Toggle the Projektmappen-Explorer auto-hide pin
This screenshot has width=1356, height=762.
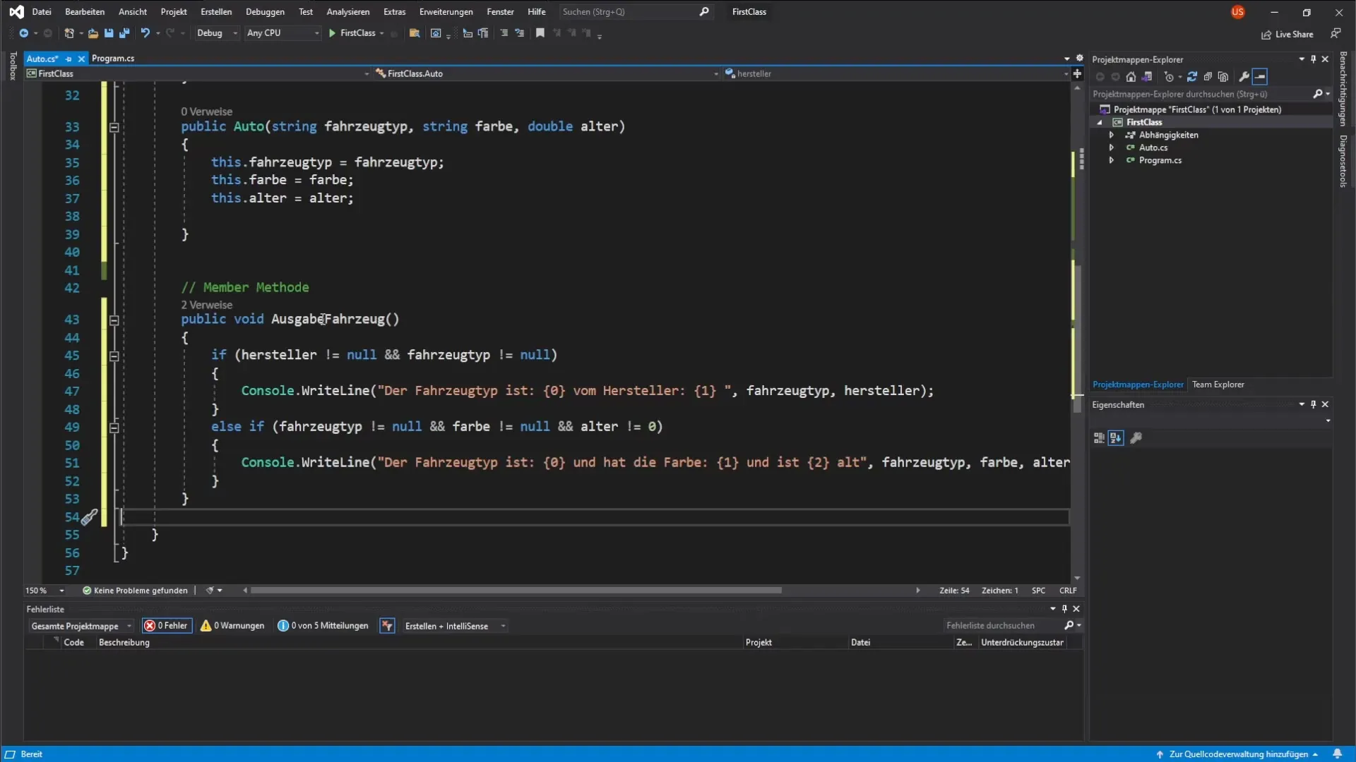[x=1314, y=59]
